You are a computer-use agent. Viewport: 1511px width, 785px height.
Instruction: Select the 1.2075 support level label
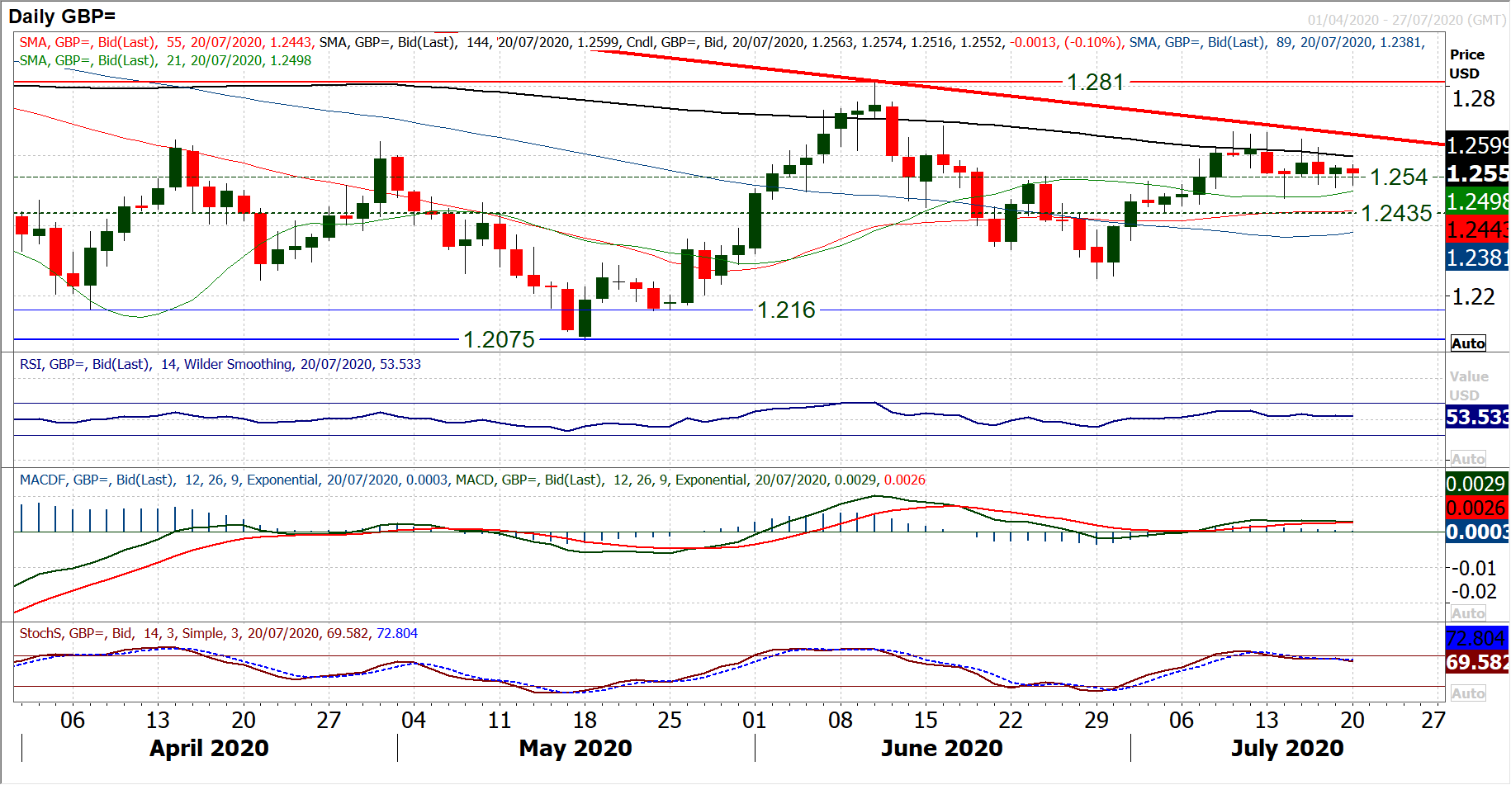(x=499, y=339)
